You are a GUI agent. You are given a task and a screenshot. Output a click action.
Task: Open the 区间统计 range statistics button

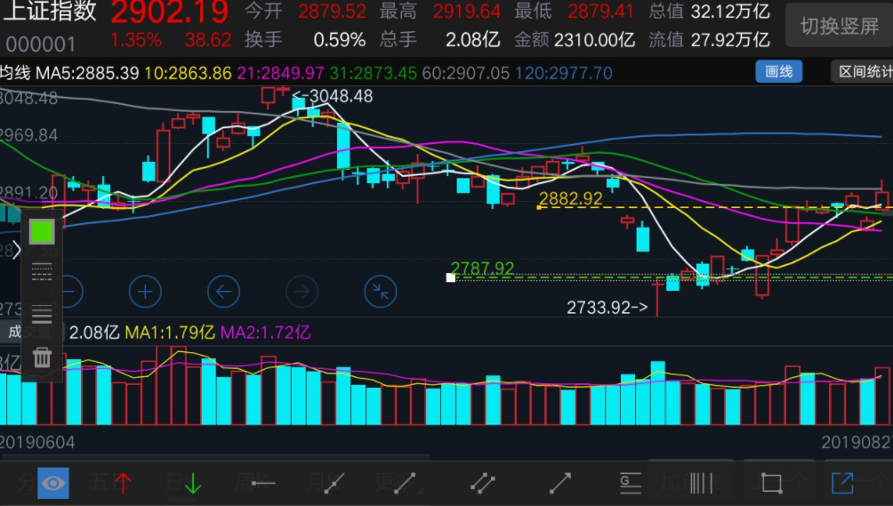click(x=862, y=72)
